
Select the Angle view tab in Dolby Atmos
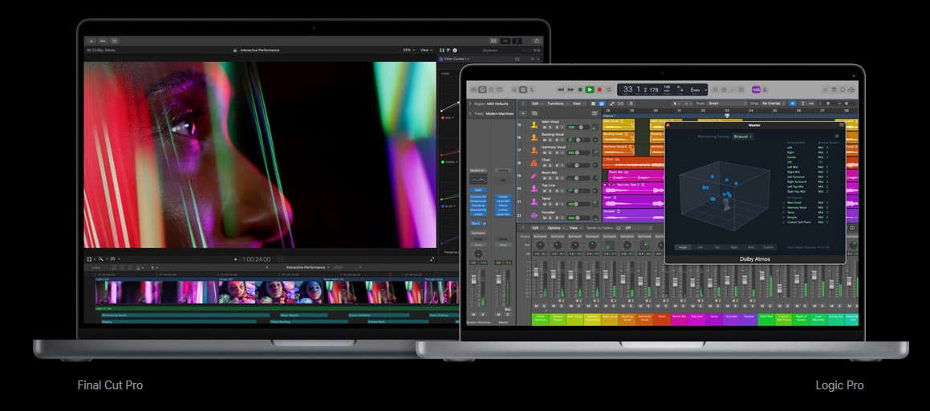point(683,247)
